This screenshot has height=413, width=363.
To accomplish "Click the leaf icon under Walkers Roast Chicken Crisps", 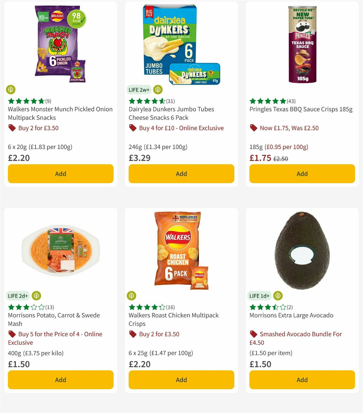I will (132, 296).
